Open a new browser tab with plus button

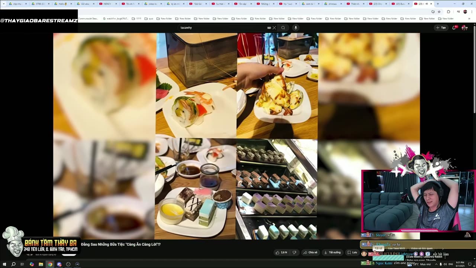pyautogui.click(x=438, y=4)
